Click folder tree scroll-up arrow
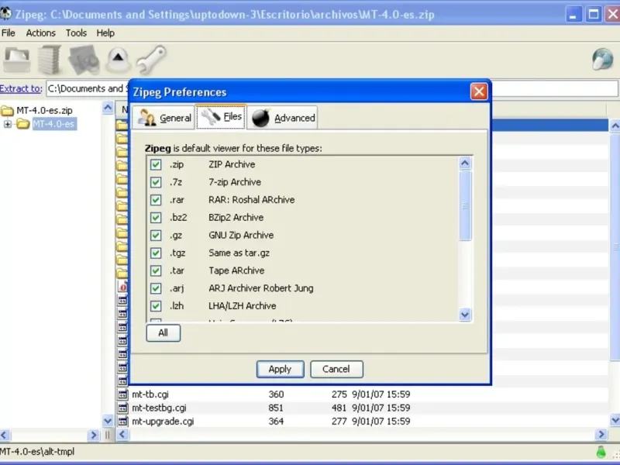620x465 pixels. [x=108, y=108]
